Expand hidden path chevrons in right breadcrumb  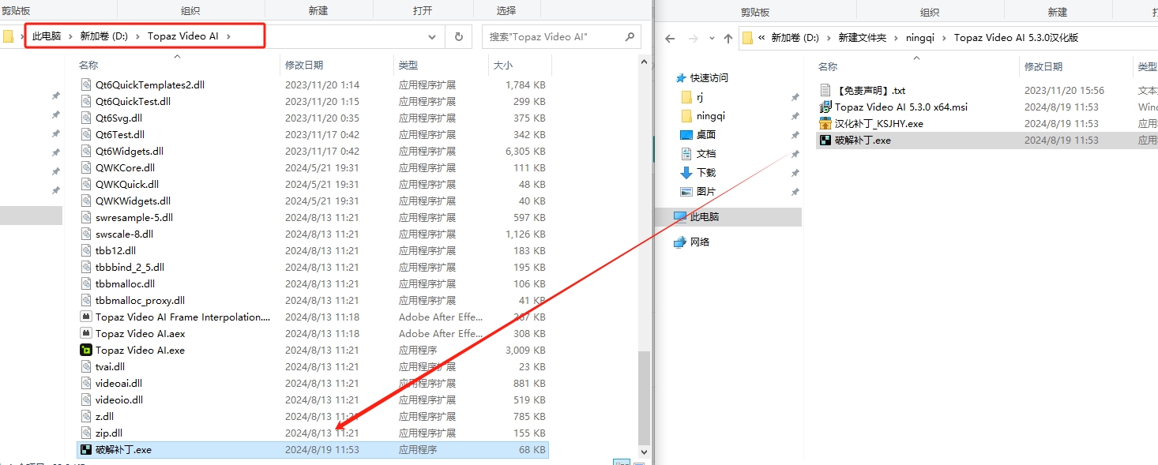pos(761,38)
